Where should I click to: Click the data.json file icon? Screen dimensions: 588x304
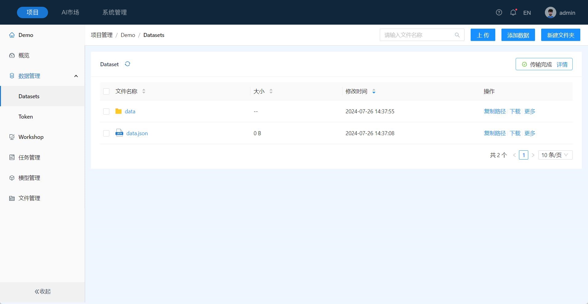pyautogui.click(x=119, y=133)
